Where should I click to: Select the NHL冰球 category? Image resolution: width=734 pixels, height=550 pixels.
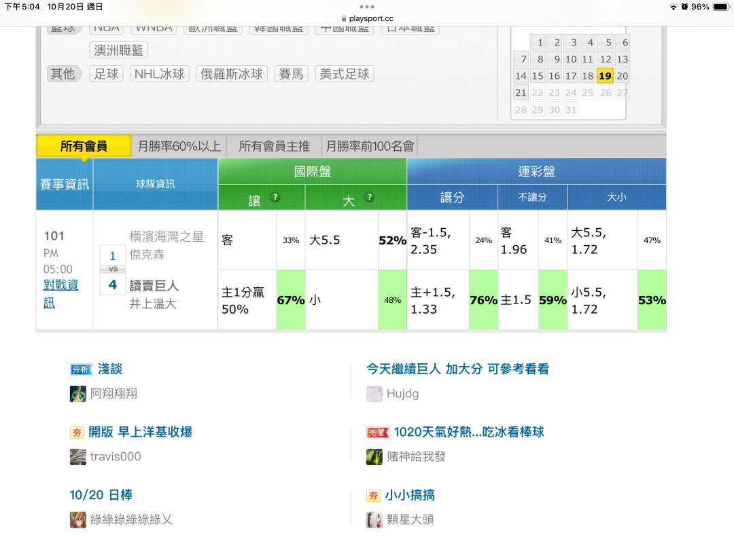coord(160,74)
